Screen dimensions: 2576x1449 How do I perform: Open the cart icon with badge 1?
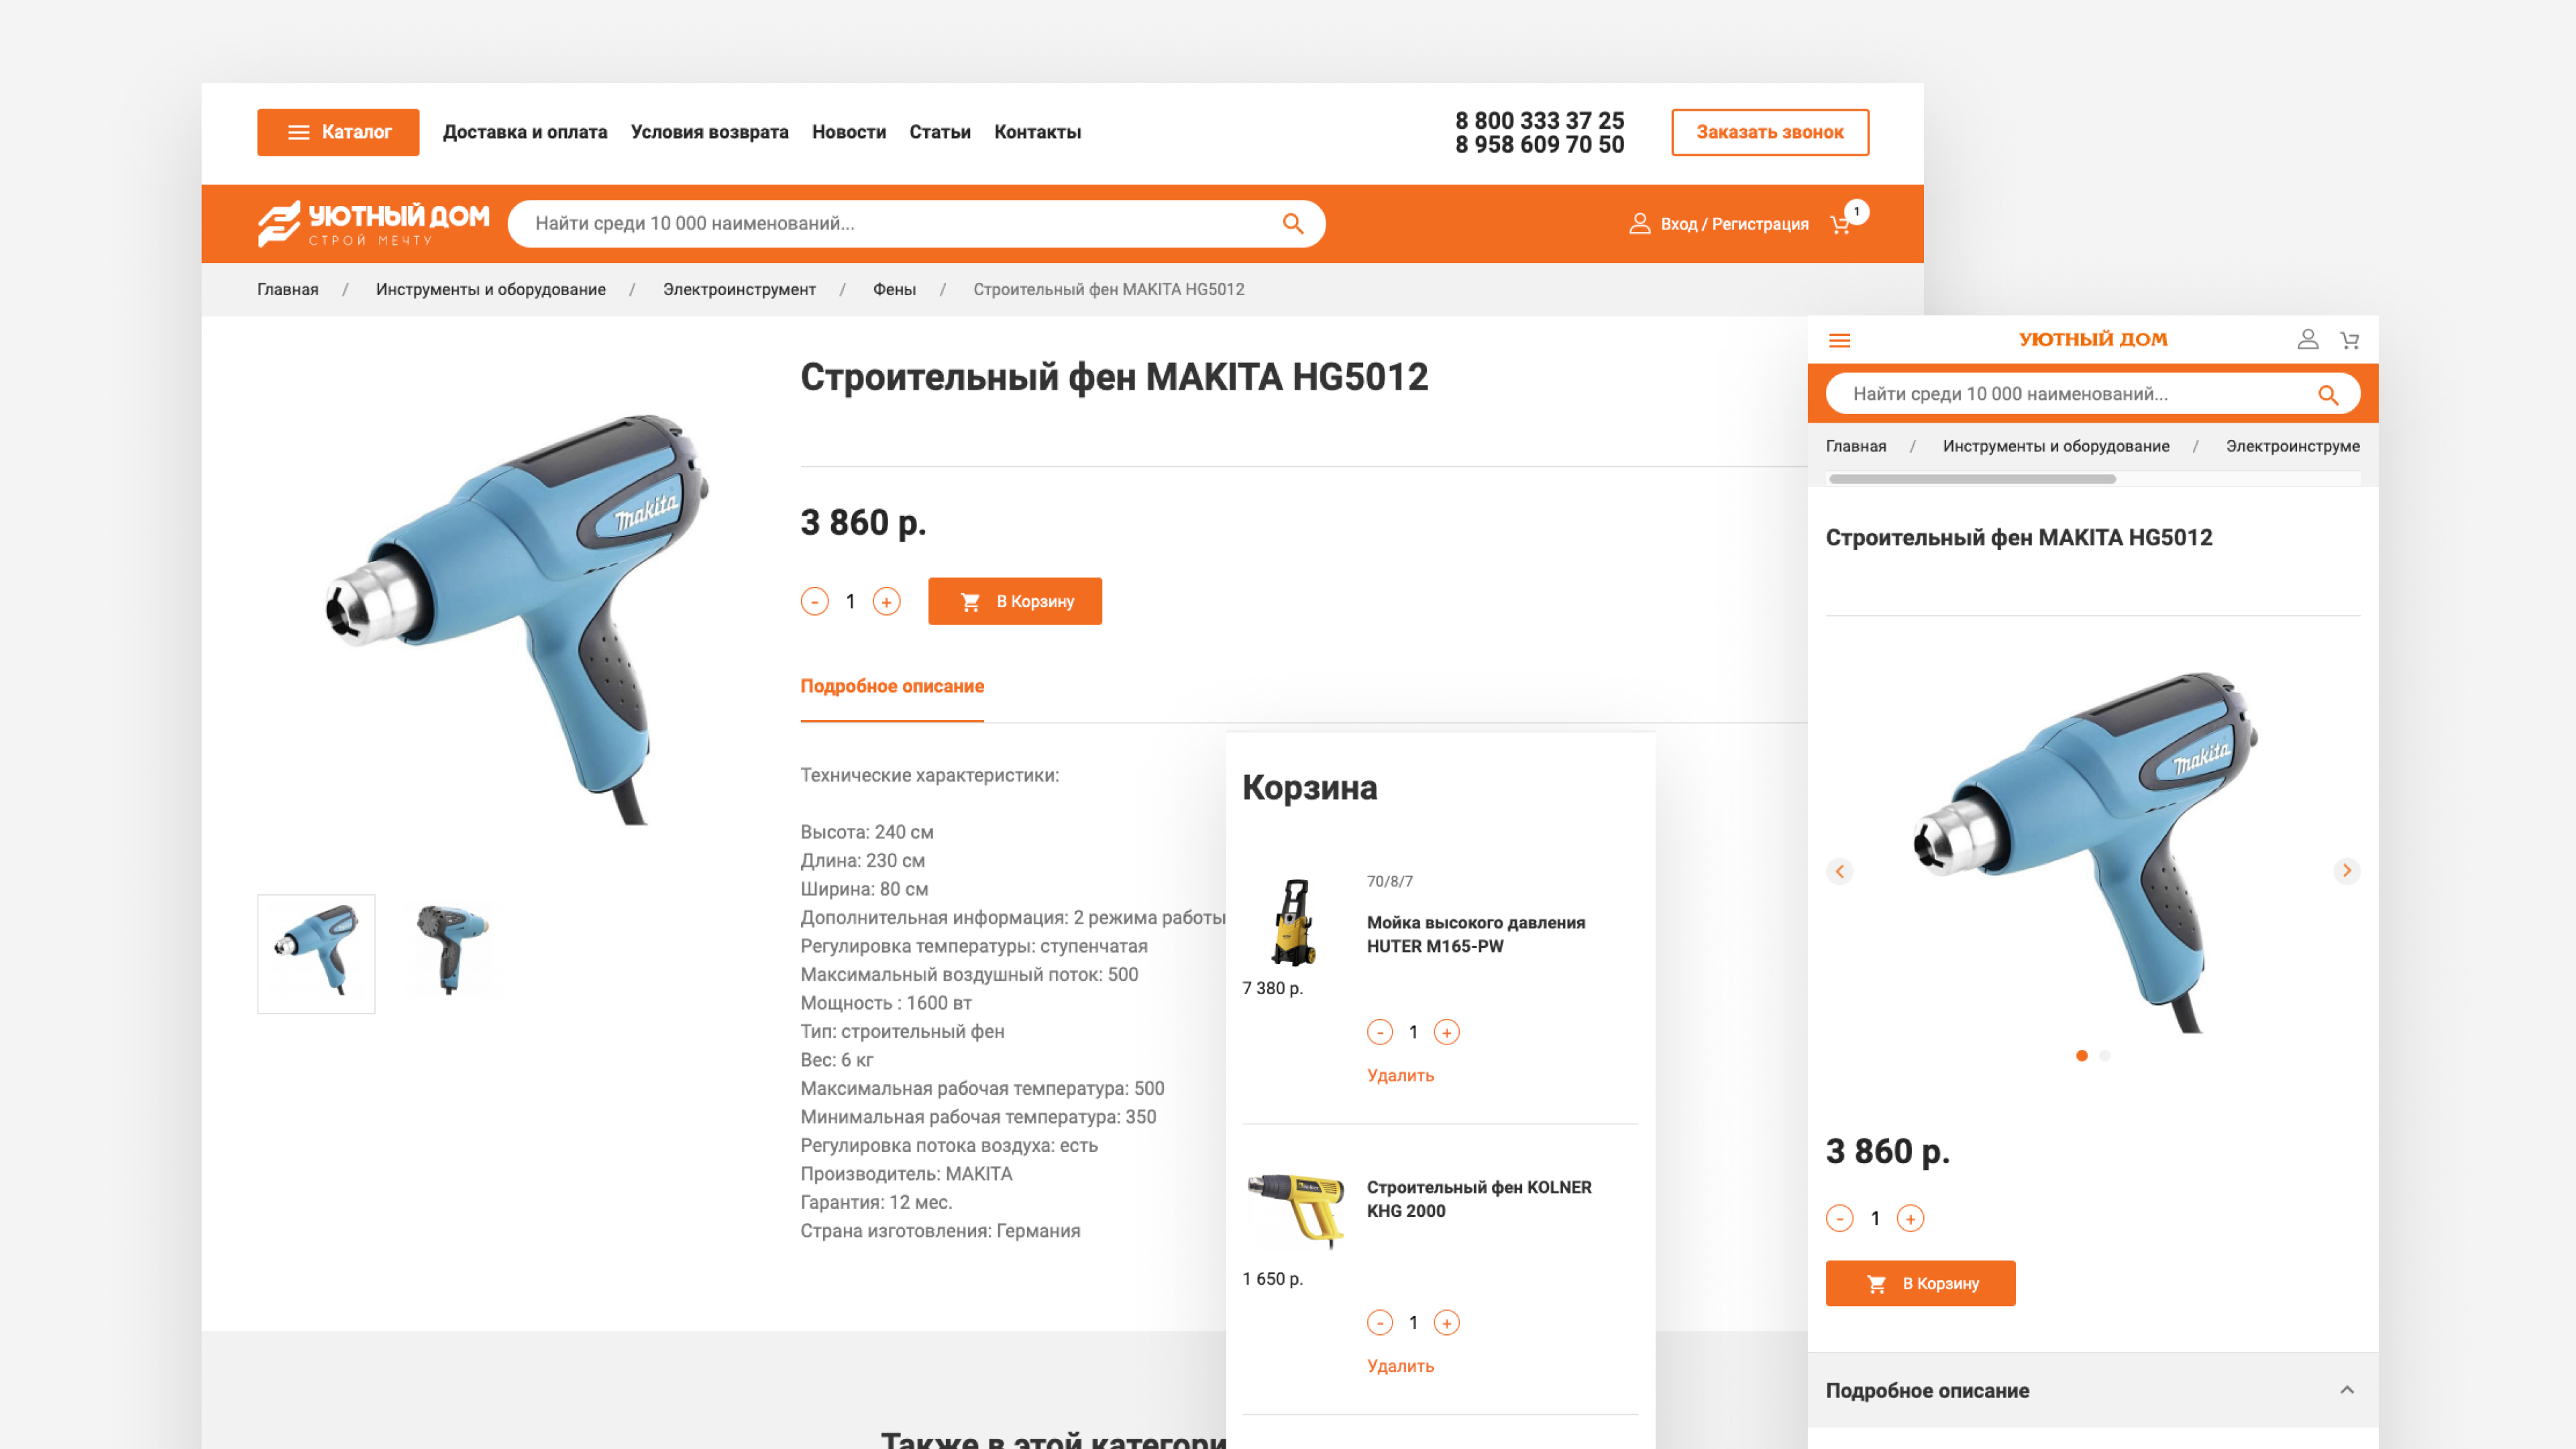click(1841, 224)
